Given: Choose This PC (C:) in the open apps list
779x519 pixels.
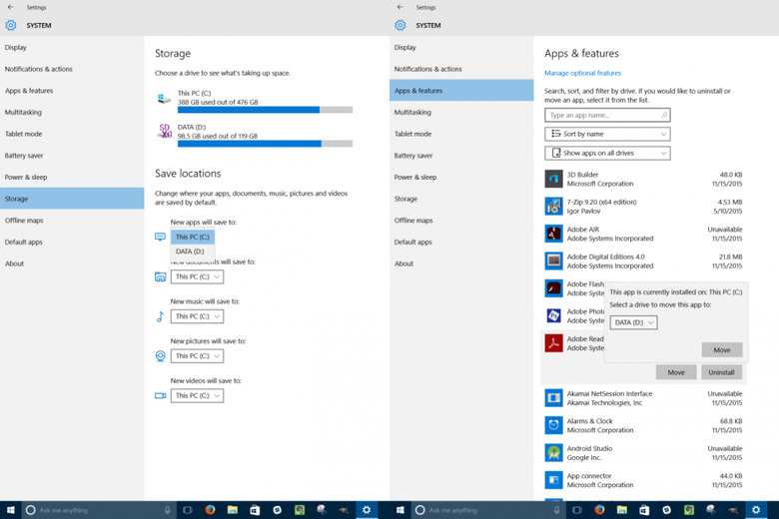Looking at the screenshot, I should pyautogui.click(x=193, y=237).
